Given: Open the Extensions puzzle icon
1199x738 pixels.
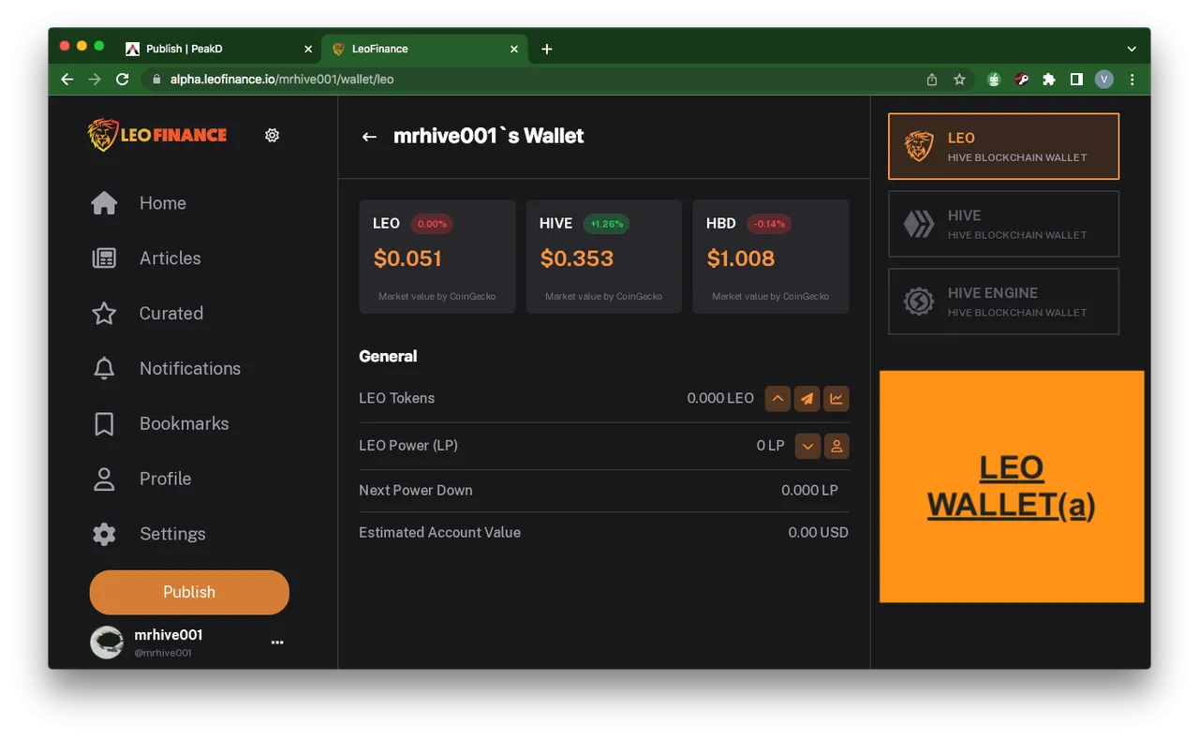Looking at the screenshot, I should click(x=1049, y=80).
